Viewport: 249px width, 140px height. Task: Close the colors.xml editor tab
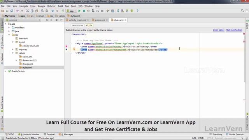(x=107, y=20)
